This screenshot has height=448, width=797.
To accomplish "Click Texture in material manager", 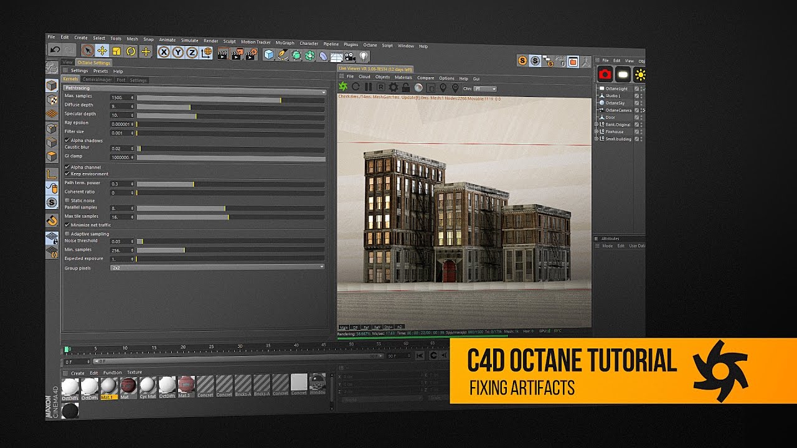I will coord(134,373).
